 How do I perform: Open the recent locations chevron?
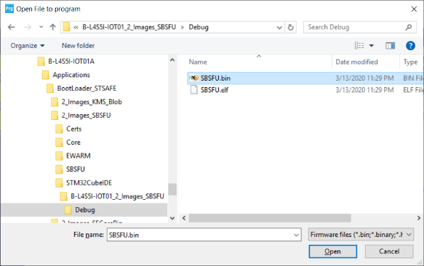(41, 27)
